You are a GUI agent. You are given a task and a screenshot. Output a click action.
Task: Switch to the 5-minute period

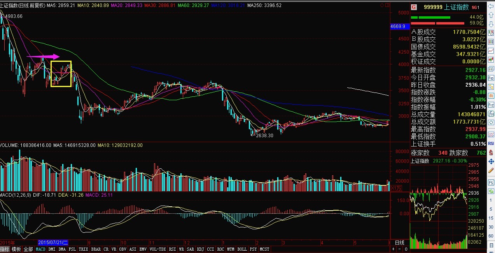[x=492, y=209]
